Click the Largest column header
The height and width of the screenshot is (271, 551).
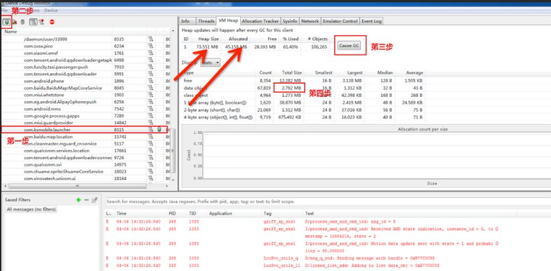pos(354,73)
